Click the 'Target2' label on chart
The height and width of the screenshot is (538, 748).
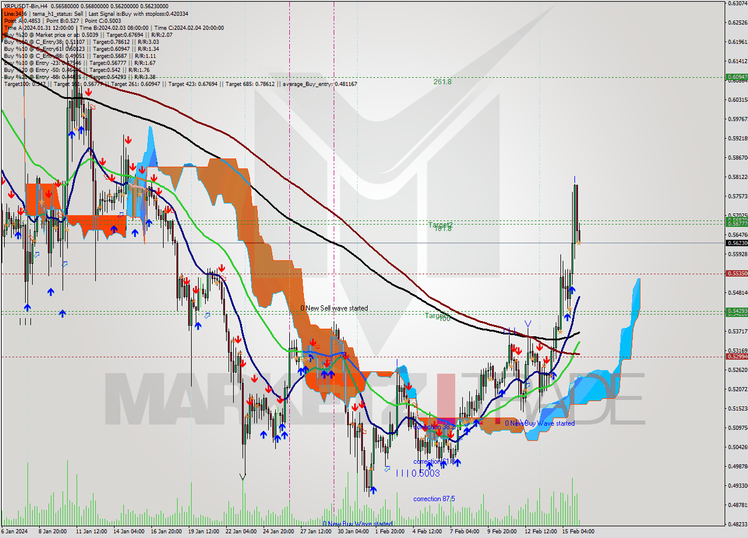coord(440,225)
